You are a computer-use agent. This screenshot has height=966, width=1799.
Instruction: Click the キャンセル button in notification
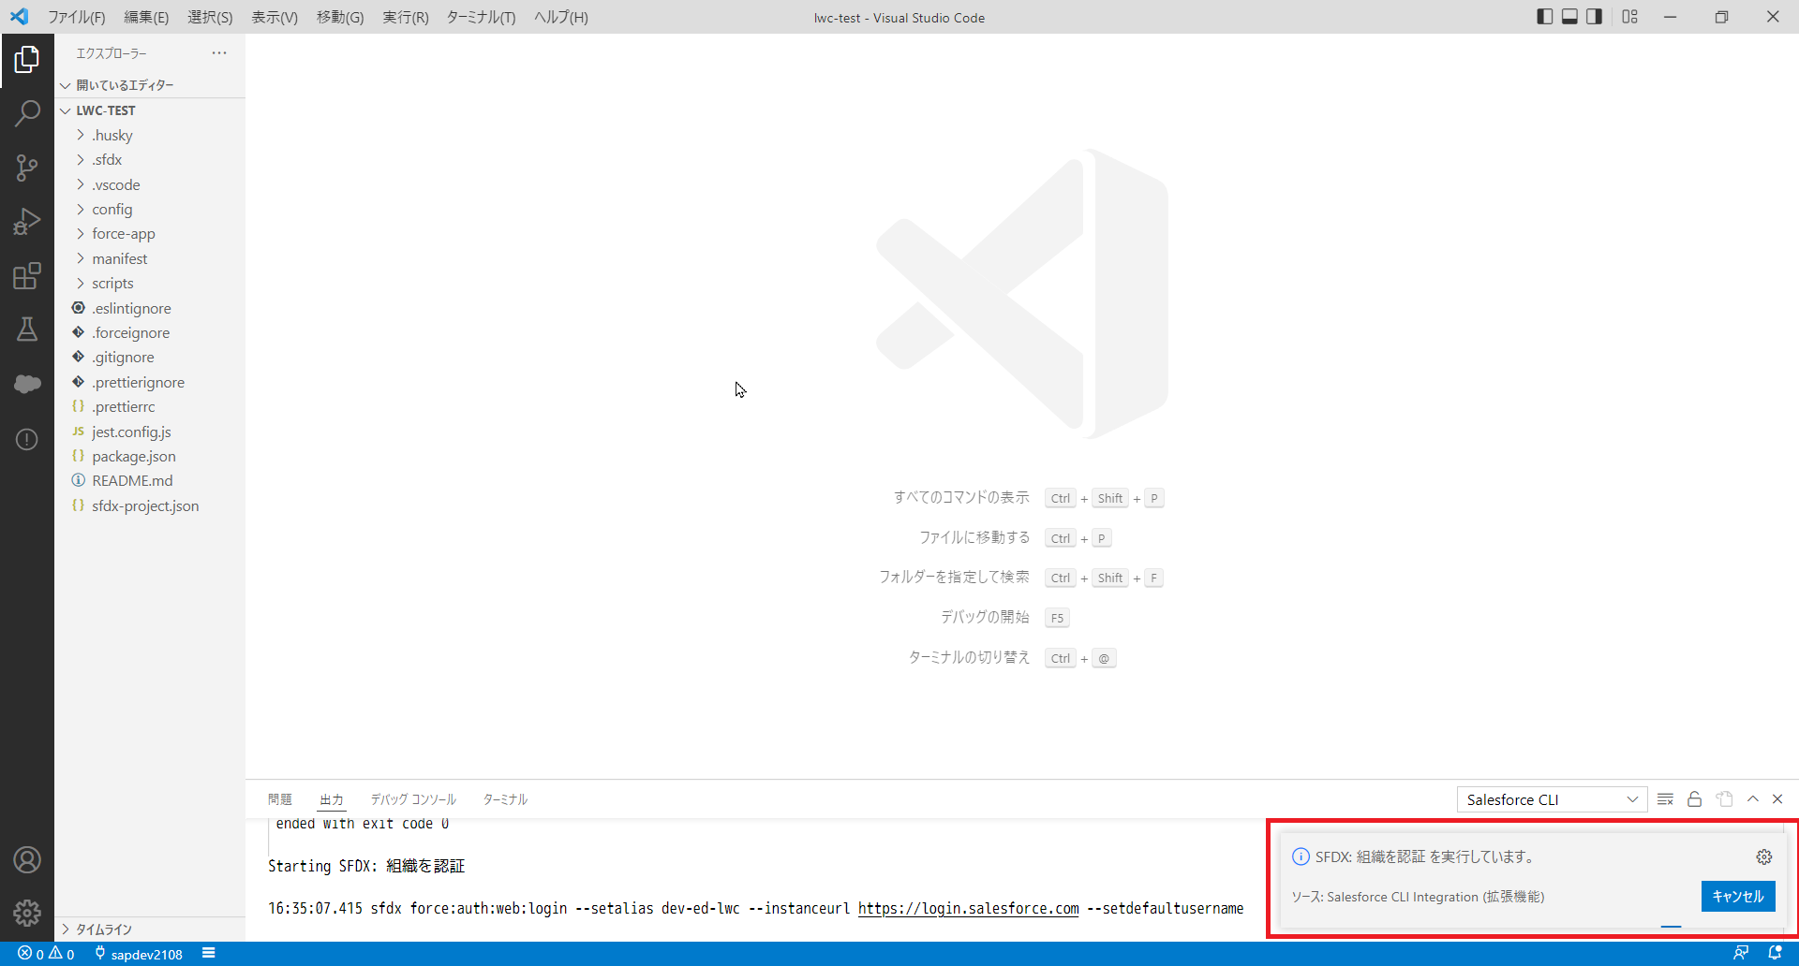click(x=1738, y=897)
